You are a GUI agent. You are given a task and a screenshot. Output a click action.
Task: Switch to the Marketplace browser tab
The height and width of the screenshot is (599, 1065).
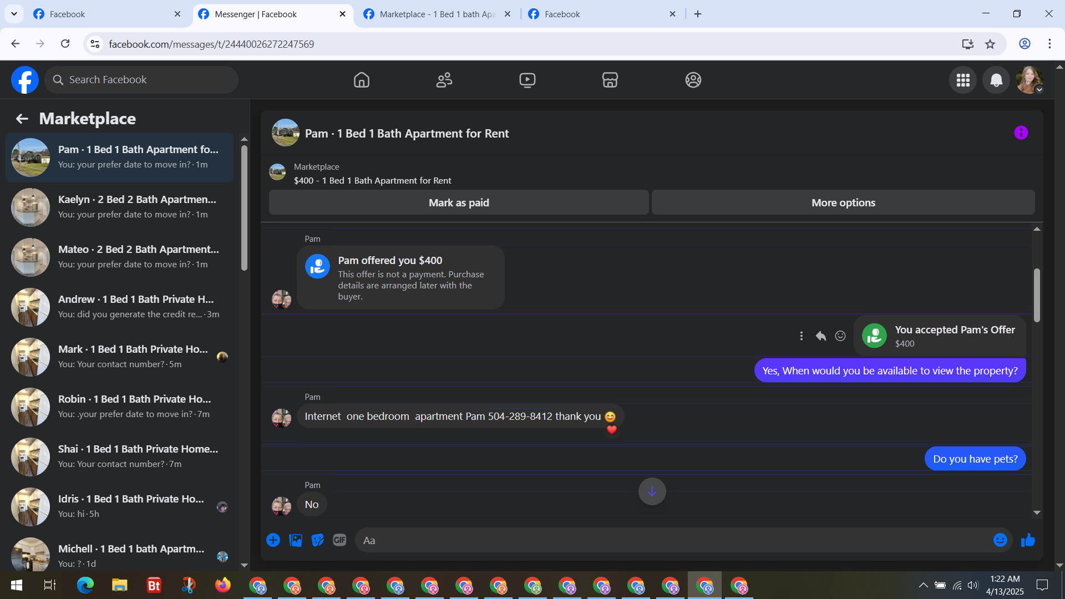click(437, 14)
